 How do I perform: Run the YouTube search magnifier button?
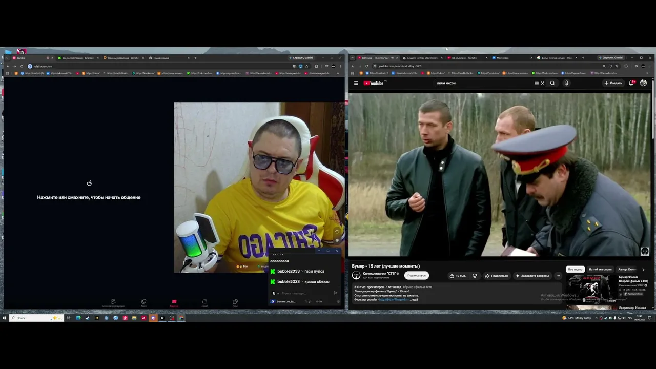[x=552, y=83]
